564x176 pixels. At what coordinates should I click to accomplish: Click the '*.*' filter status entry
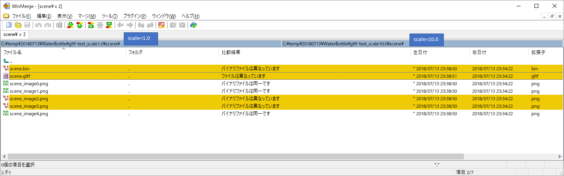point(437,164)
